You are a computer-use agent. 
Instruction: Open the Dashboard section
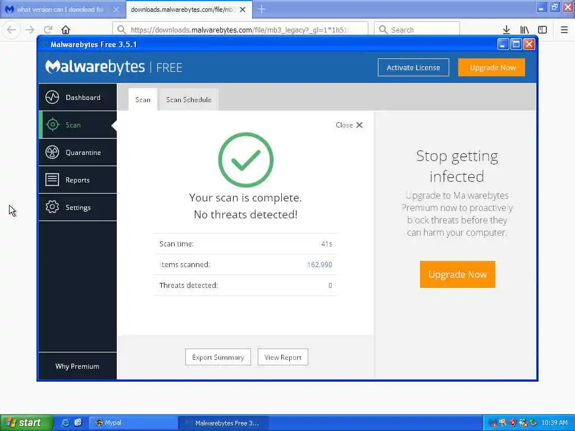pyautogui.click(x=77, y=98)
